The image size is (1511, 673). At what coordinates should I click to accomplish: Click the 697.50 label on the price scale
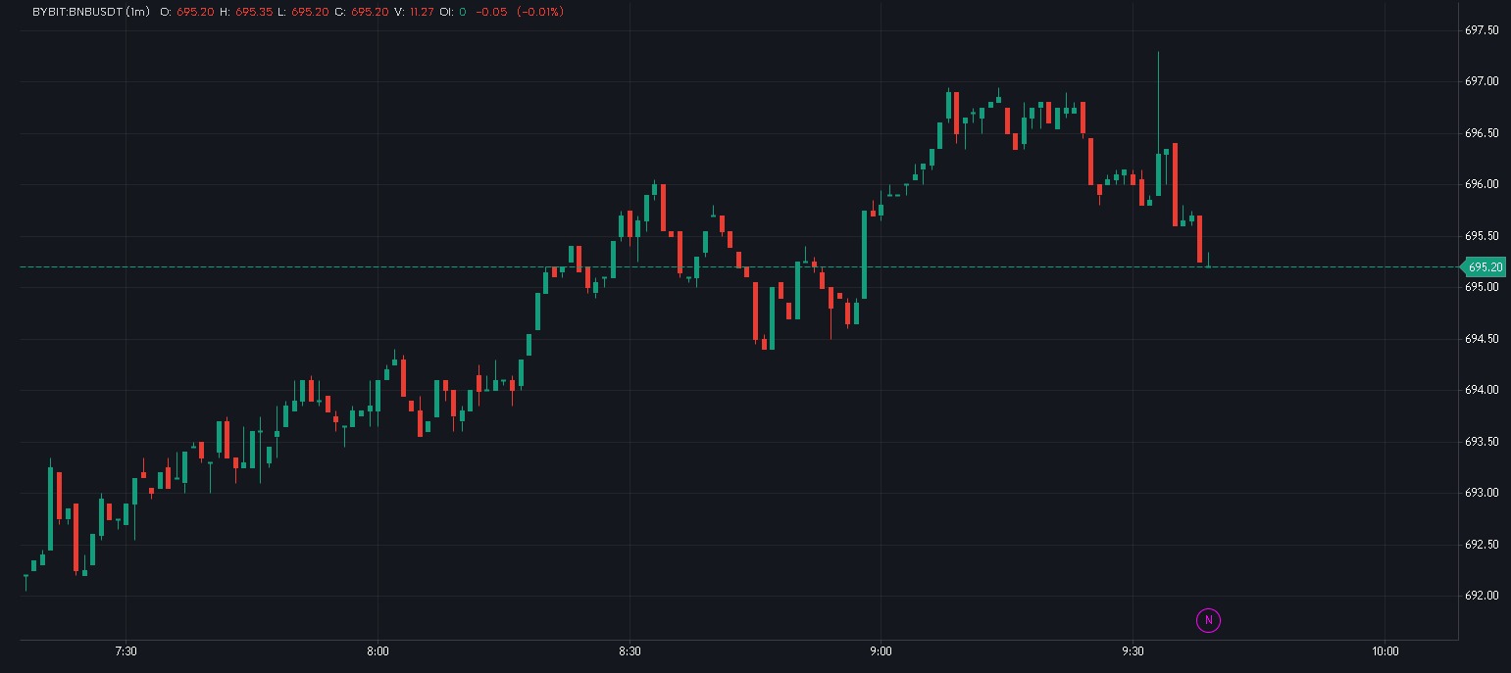[x=1481, y=29]
